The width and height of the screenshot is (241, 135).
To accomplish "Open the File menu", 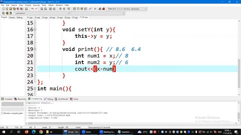I will (x=3, y=5).
